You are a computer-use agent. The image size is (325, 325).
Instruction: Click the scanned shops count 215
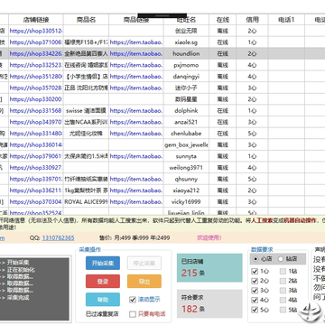[x=189, y=273]
